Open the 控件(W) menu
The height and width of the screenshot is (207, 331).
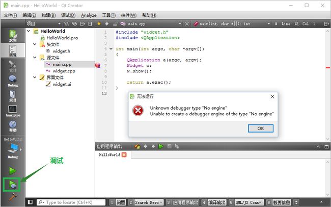[128, 15]
